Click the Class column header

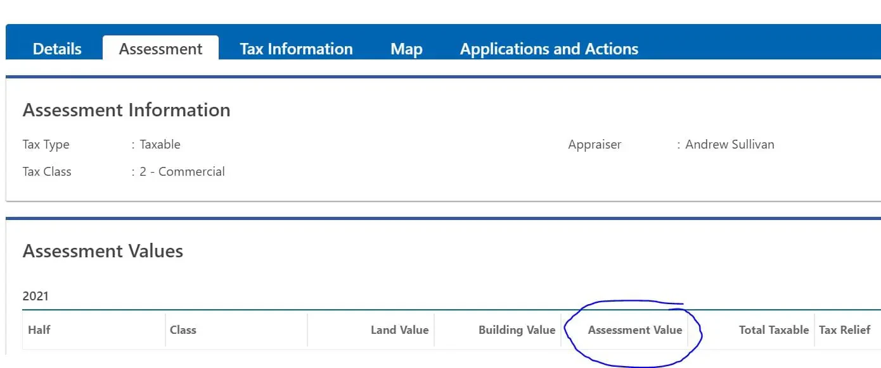click(x=183, y=330)
